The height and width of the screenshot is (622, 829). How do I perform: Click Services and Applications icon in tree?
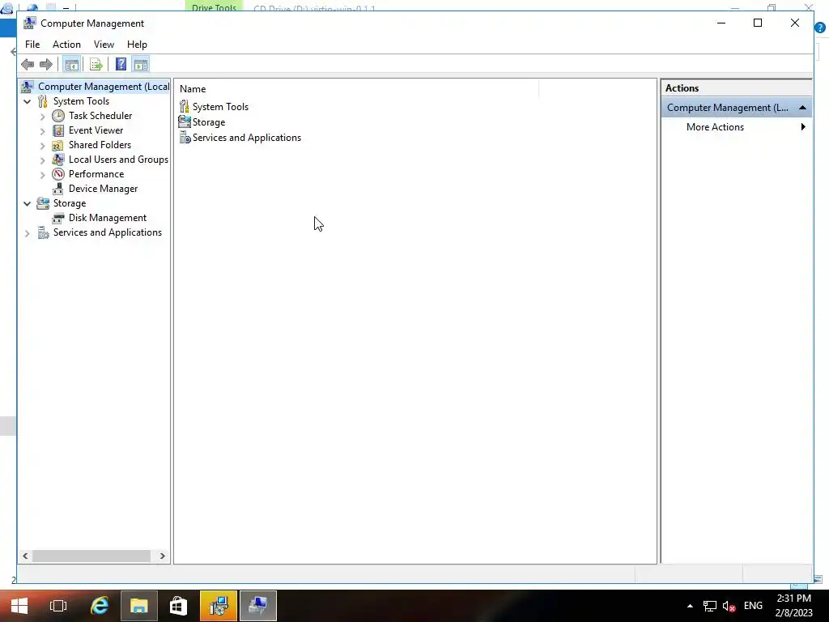(x=43, y=232)
